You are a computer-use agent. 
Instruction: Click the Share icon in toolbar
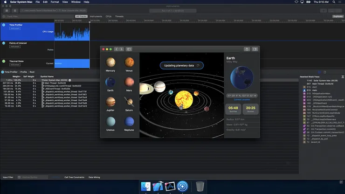click(x=246, y=49)
